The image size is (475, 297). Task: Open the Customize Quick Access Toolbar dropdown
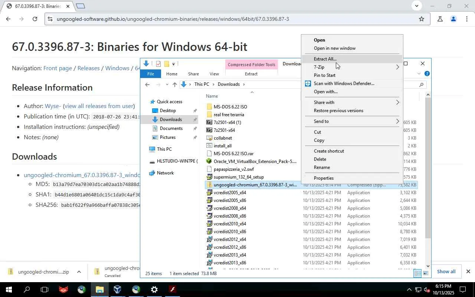click(173, 64)
